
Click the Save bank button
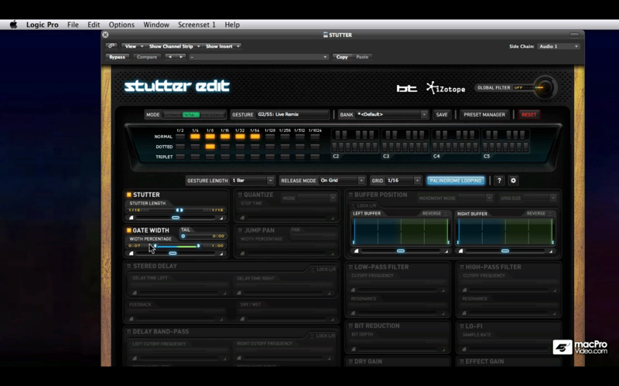442,114
